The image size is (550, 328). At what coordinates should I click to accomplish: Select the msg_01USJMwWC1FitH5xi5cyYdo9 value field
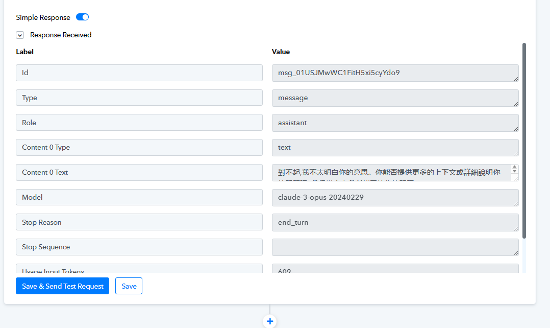pyautogui.click(x=394, y=73)
